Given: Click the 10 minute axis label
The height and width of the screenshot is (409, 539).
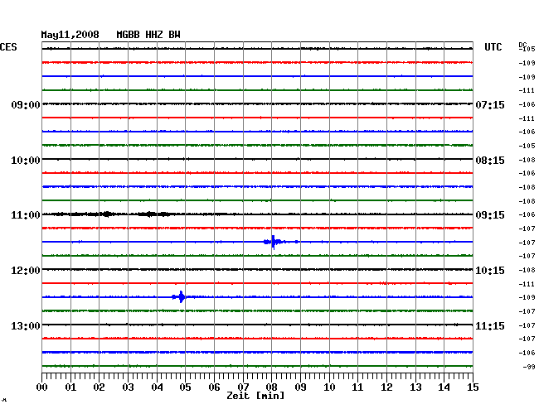Looking at the screenshot, I should click(329, 387).
